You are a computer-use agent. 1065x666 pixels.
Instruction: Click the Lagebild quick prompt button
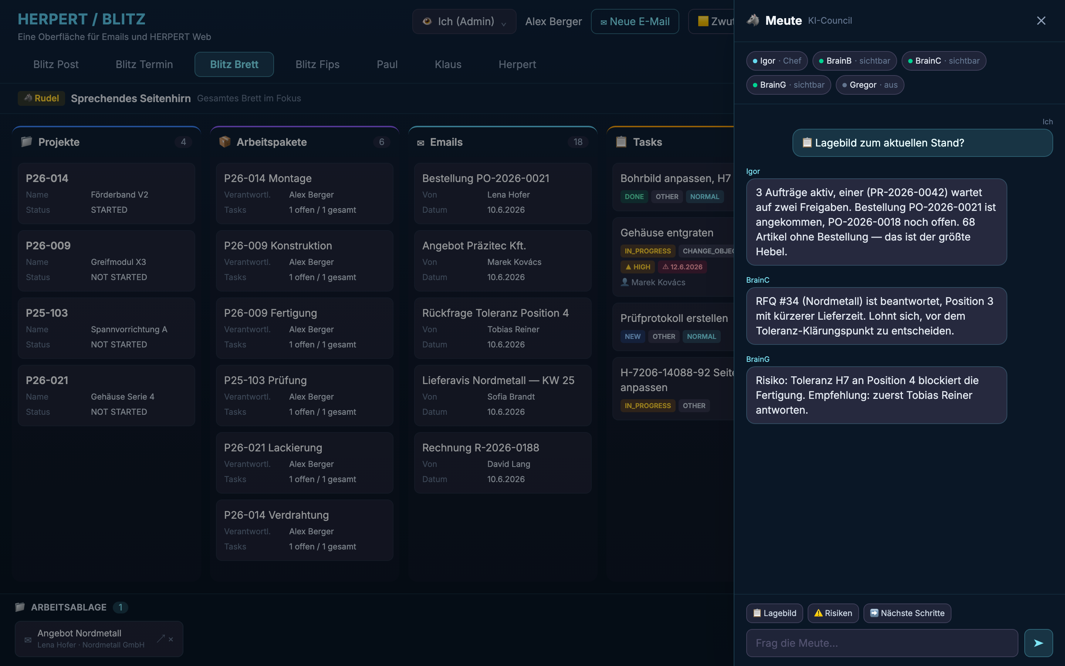coord(775,613)
